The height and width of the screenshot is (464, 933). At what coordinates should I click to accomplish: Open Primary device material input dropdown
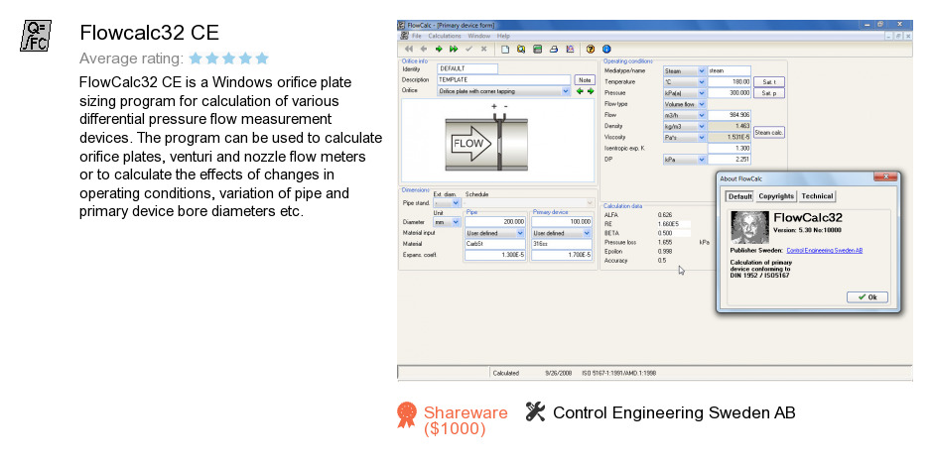tap(586, 233)
